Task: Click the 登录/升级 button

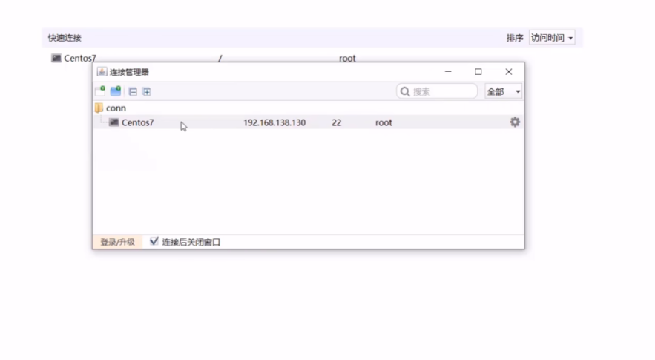Action: point(117,242)
